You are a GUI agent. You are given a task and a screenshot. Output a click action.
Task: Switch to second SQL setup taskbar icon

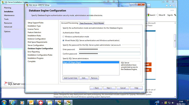68,102
